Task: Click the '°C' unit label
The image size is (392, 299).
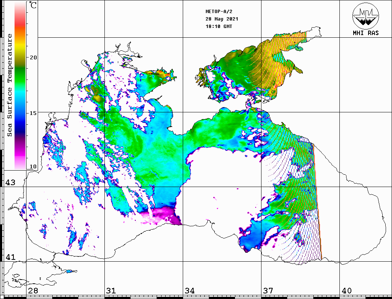Action: pyautogui.click(x=32, y=5)
